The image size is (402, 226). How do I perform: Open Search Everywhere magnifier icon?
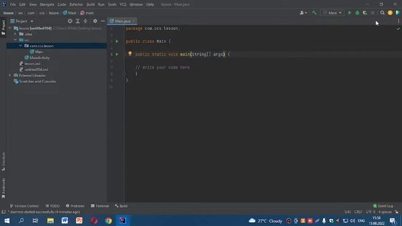pos(383,13)
